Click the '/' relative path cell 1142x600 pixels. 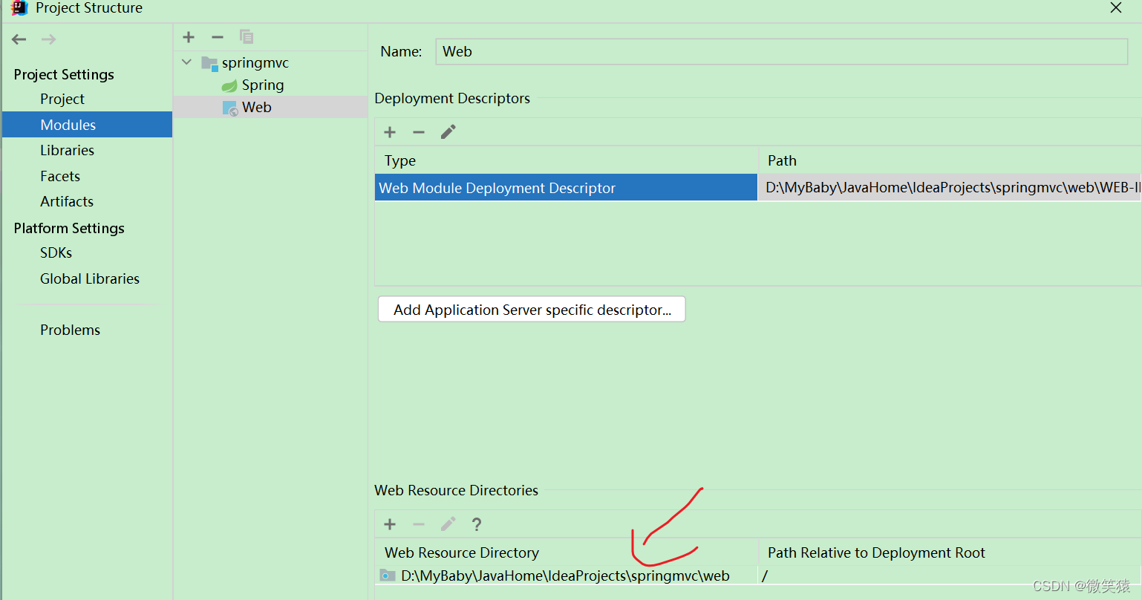coord(950,575)
